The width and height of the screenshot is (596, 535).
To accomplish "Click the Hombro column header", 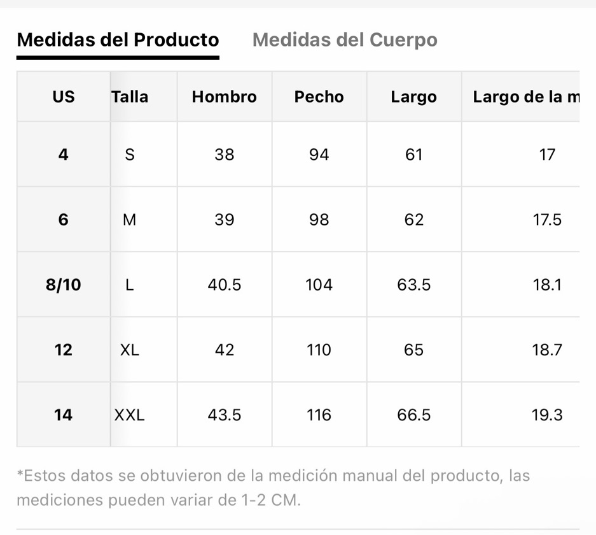I will point(225,97).
